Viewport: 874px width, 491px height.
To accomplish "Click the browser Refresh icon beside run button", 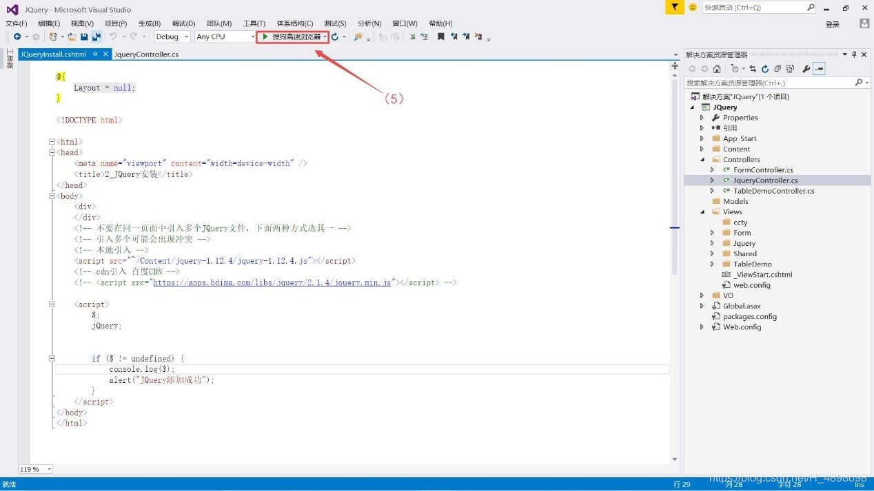I will pos(335,36).
